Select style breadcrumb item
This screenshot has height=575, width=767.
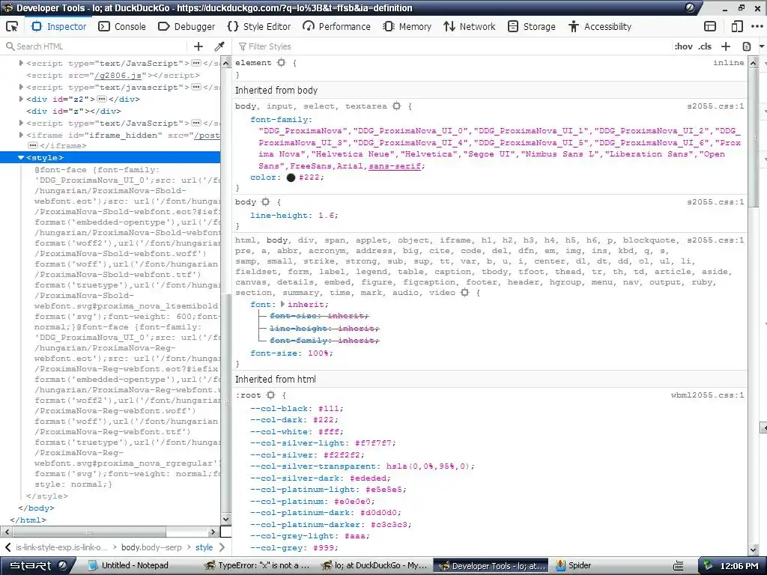click(x=204, y=547)
